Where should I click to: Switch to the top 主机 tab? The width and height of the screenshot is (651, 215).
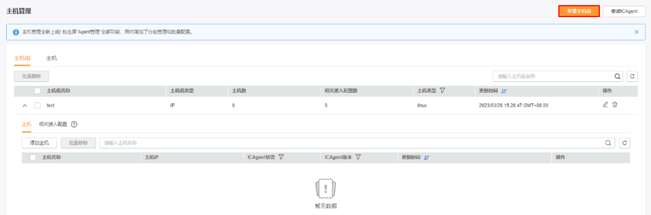tap(51, 58)
